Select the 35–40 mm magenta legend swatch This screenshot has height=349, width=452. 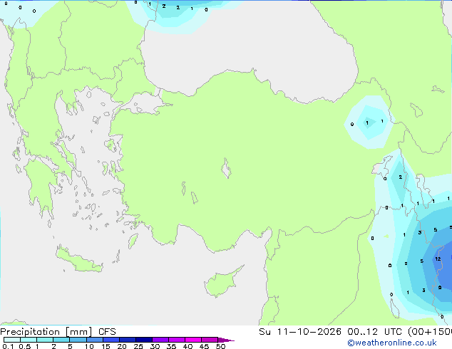click(x=176, y=340)
